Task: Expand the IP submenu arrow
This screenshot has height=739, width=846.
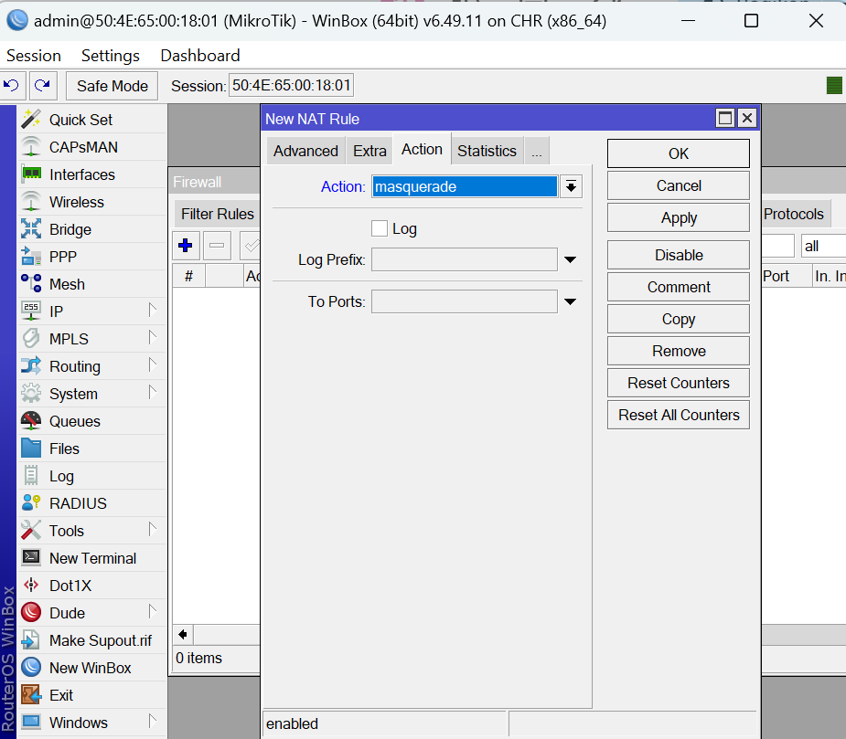Action: (x=153, y=310)
